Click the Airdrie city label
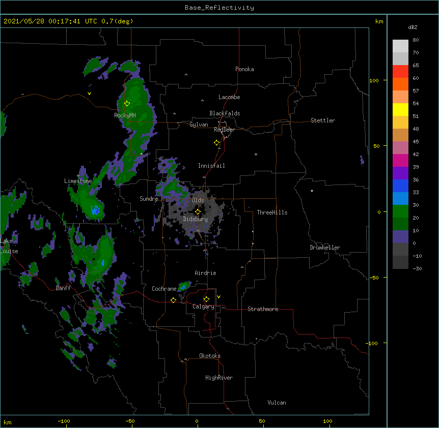This screenshot has width=439, height=428. point(206,273)
